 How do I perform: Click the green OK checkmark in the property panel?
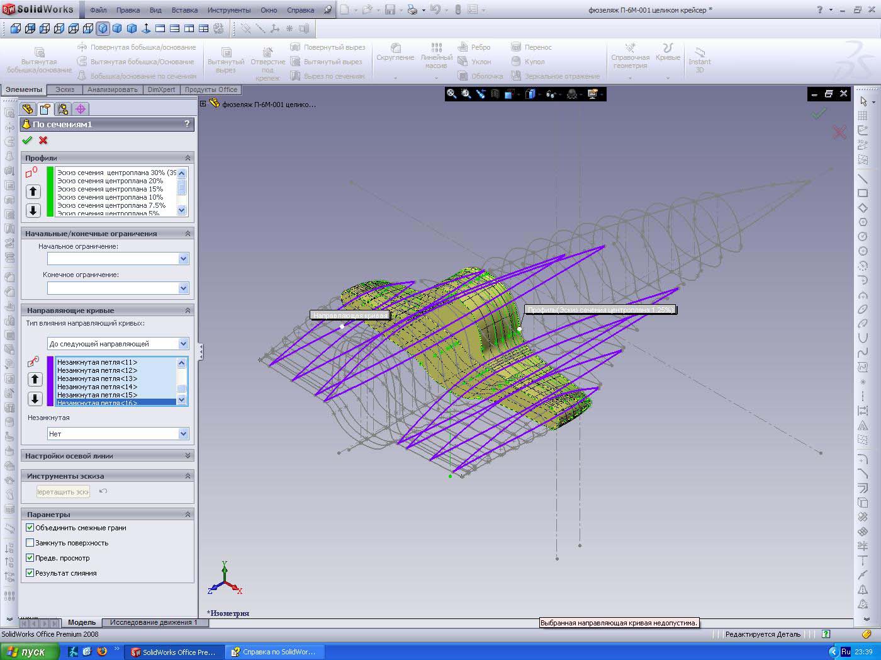(26, 140)
